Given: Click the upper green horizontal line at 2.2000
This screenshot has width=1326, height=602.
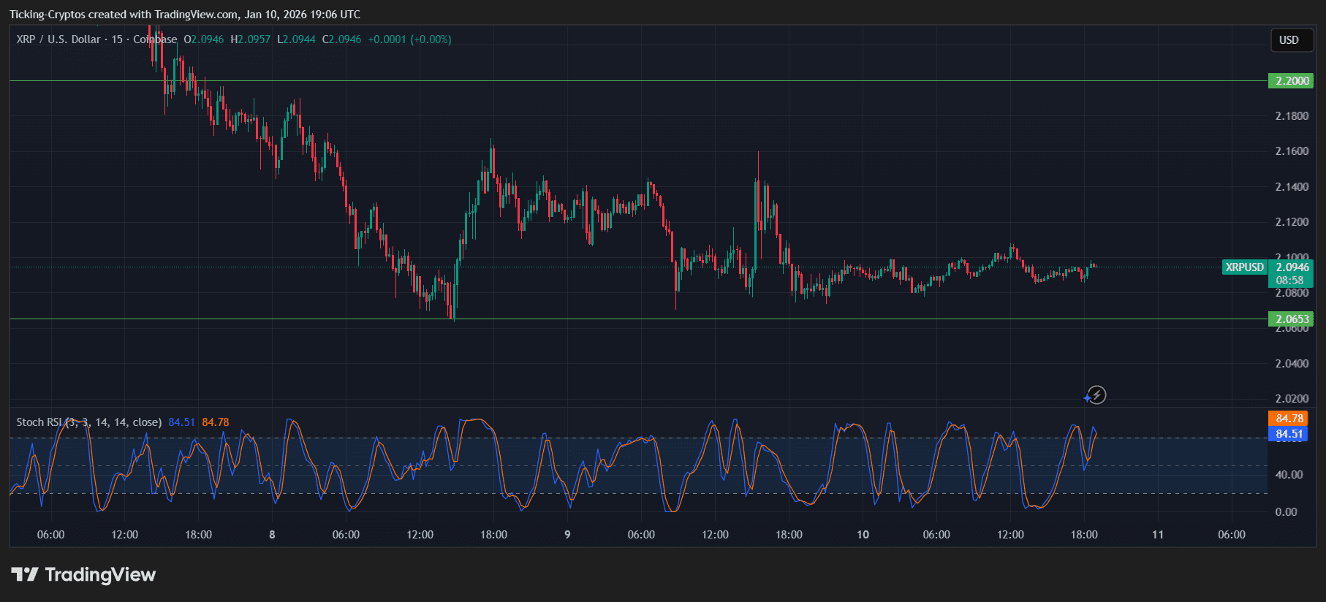Looking at the screenshot, I should pos(658,81).
